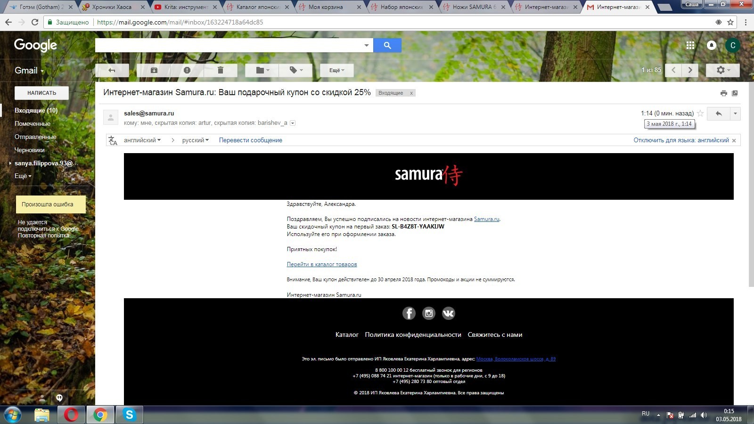This screenshot has width=754, height=424.
Task: Change target language русский dropdown
Action: [196, 140]
